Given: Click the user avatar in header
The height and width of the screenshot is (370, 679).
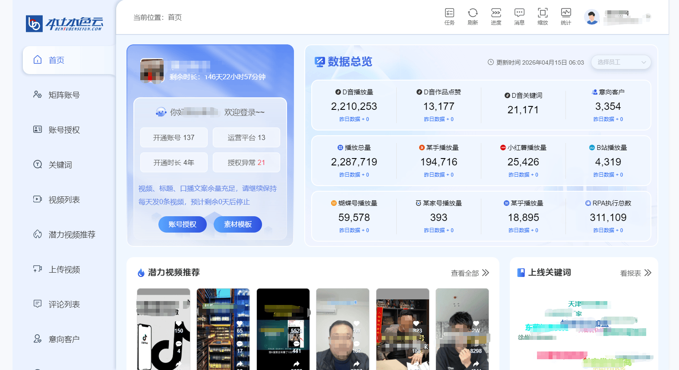Looking at the screenshot, I should [591, 17].
